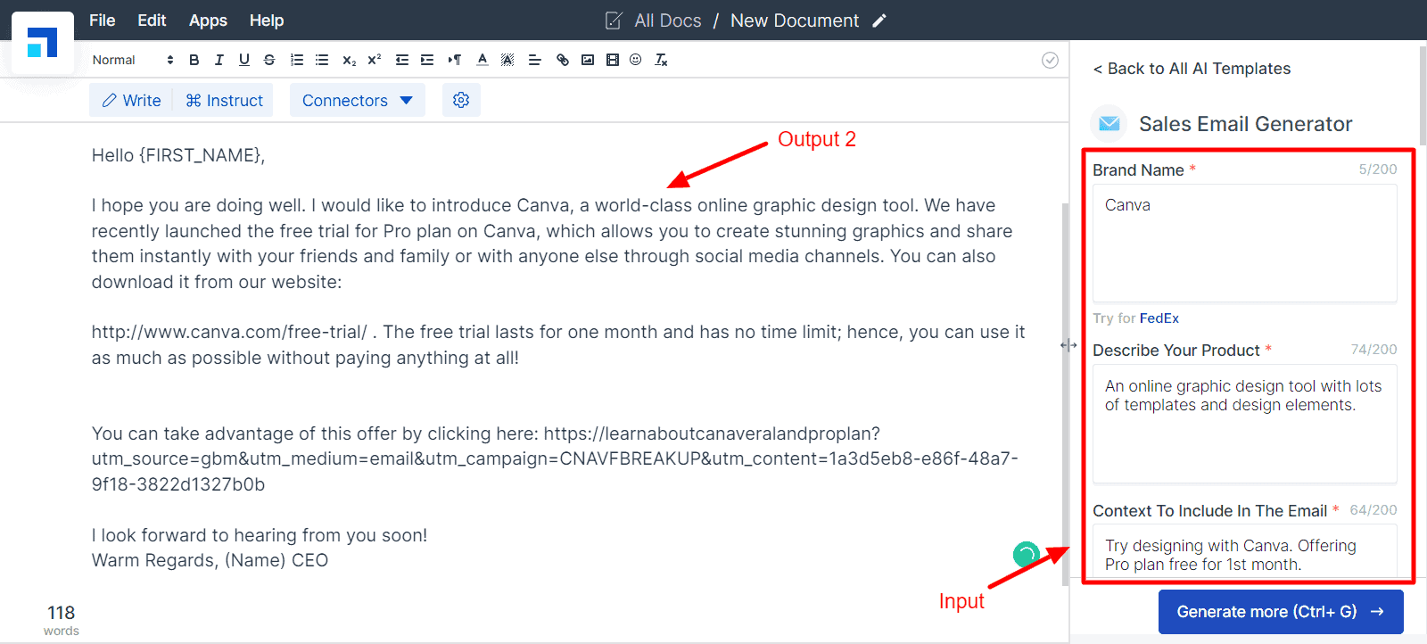Open the text alignment options
Screen dimensions: 1427x644
click(x=535, y=60)
